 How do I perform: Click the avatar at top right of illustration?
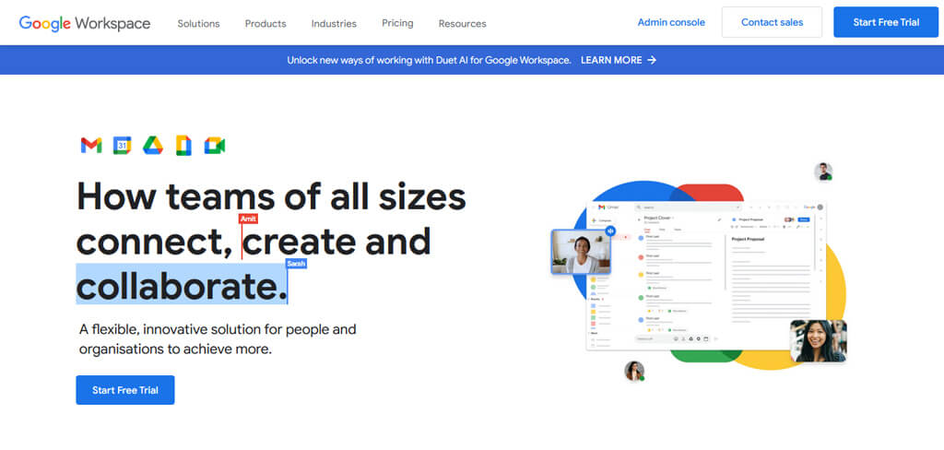[x=823, y=172]
